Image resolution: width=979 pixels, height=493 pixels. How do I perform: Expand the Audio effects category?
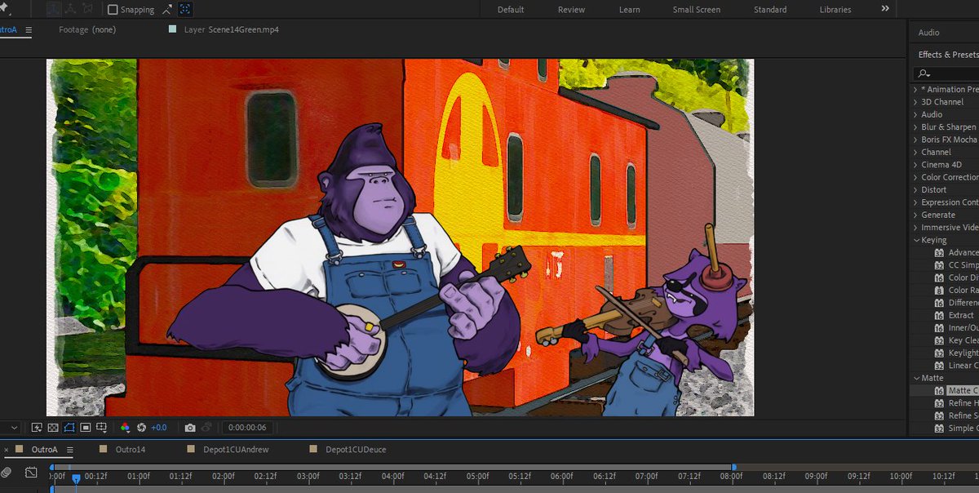point(915,114)
